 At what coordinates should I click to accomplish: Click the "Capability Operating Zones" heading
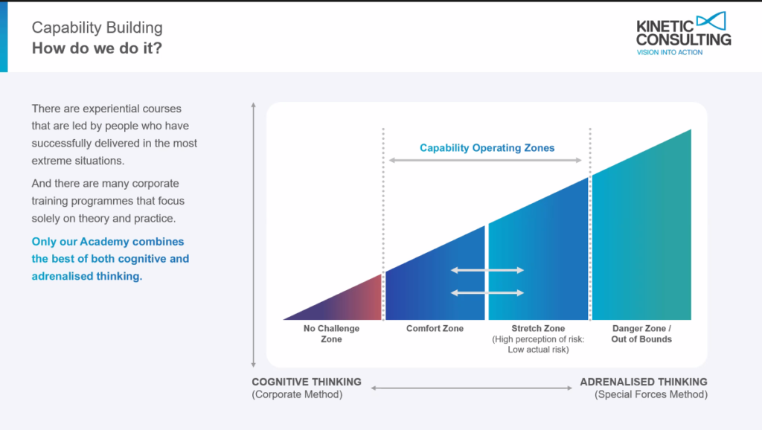487,148
